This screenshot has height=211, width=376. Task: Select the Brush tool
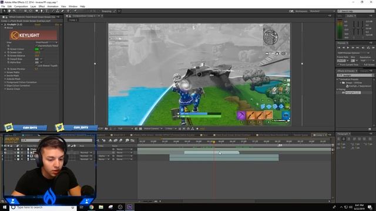(x=52, y=11)
